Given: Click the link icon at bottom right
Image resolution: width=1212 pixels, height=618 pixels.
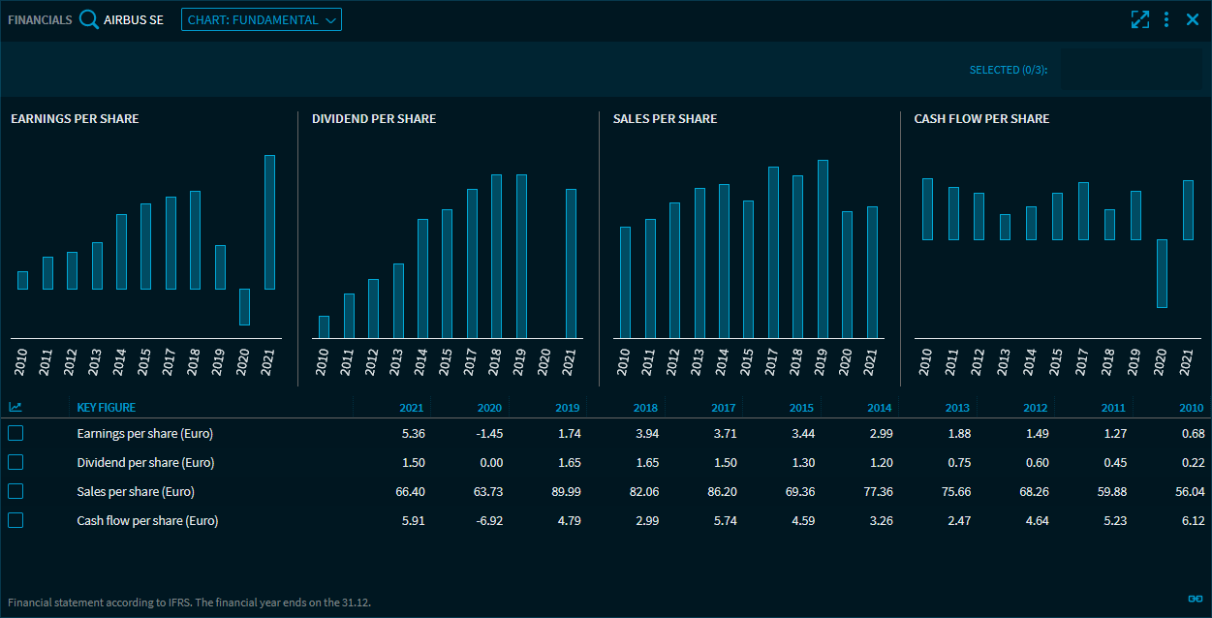Looking at the screenshot, I should click(1195, 598).
